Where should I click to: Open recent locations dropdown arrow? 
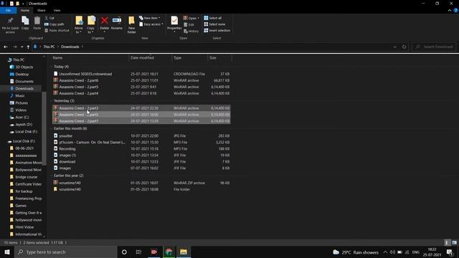coord(22,47)
